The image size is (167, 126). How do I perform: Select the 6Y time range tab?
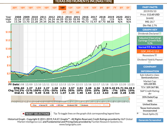(x=121, y=8)
